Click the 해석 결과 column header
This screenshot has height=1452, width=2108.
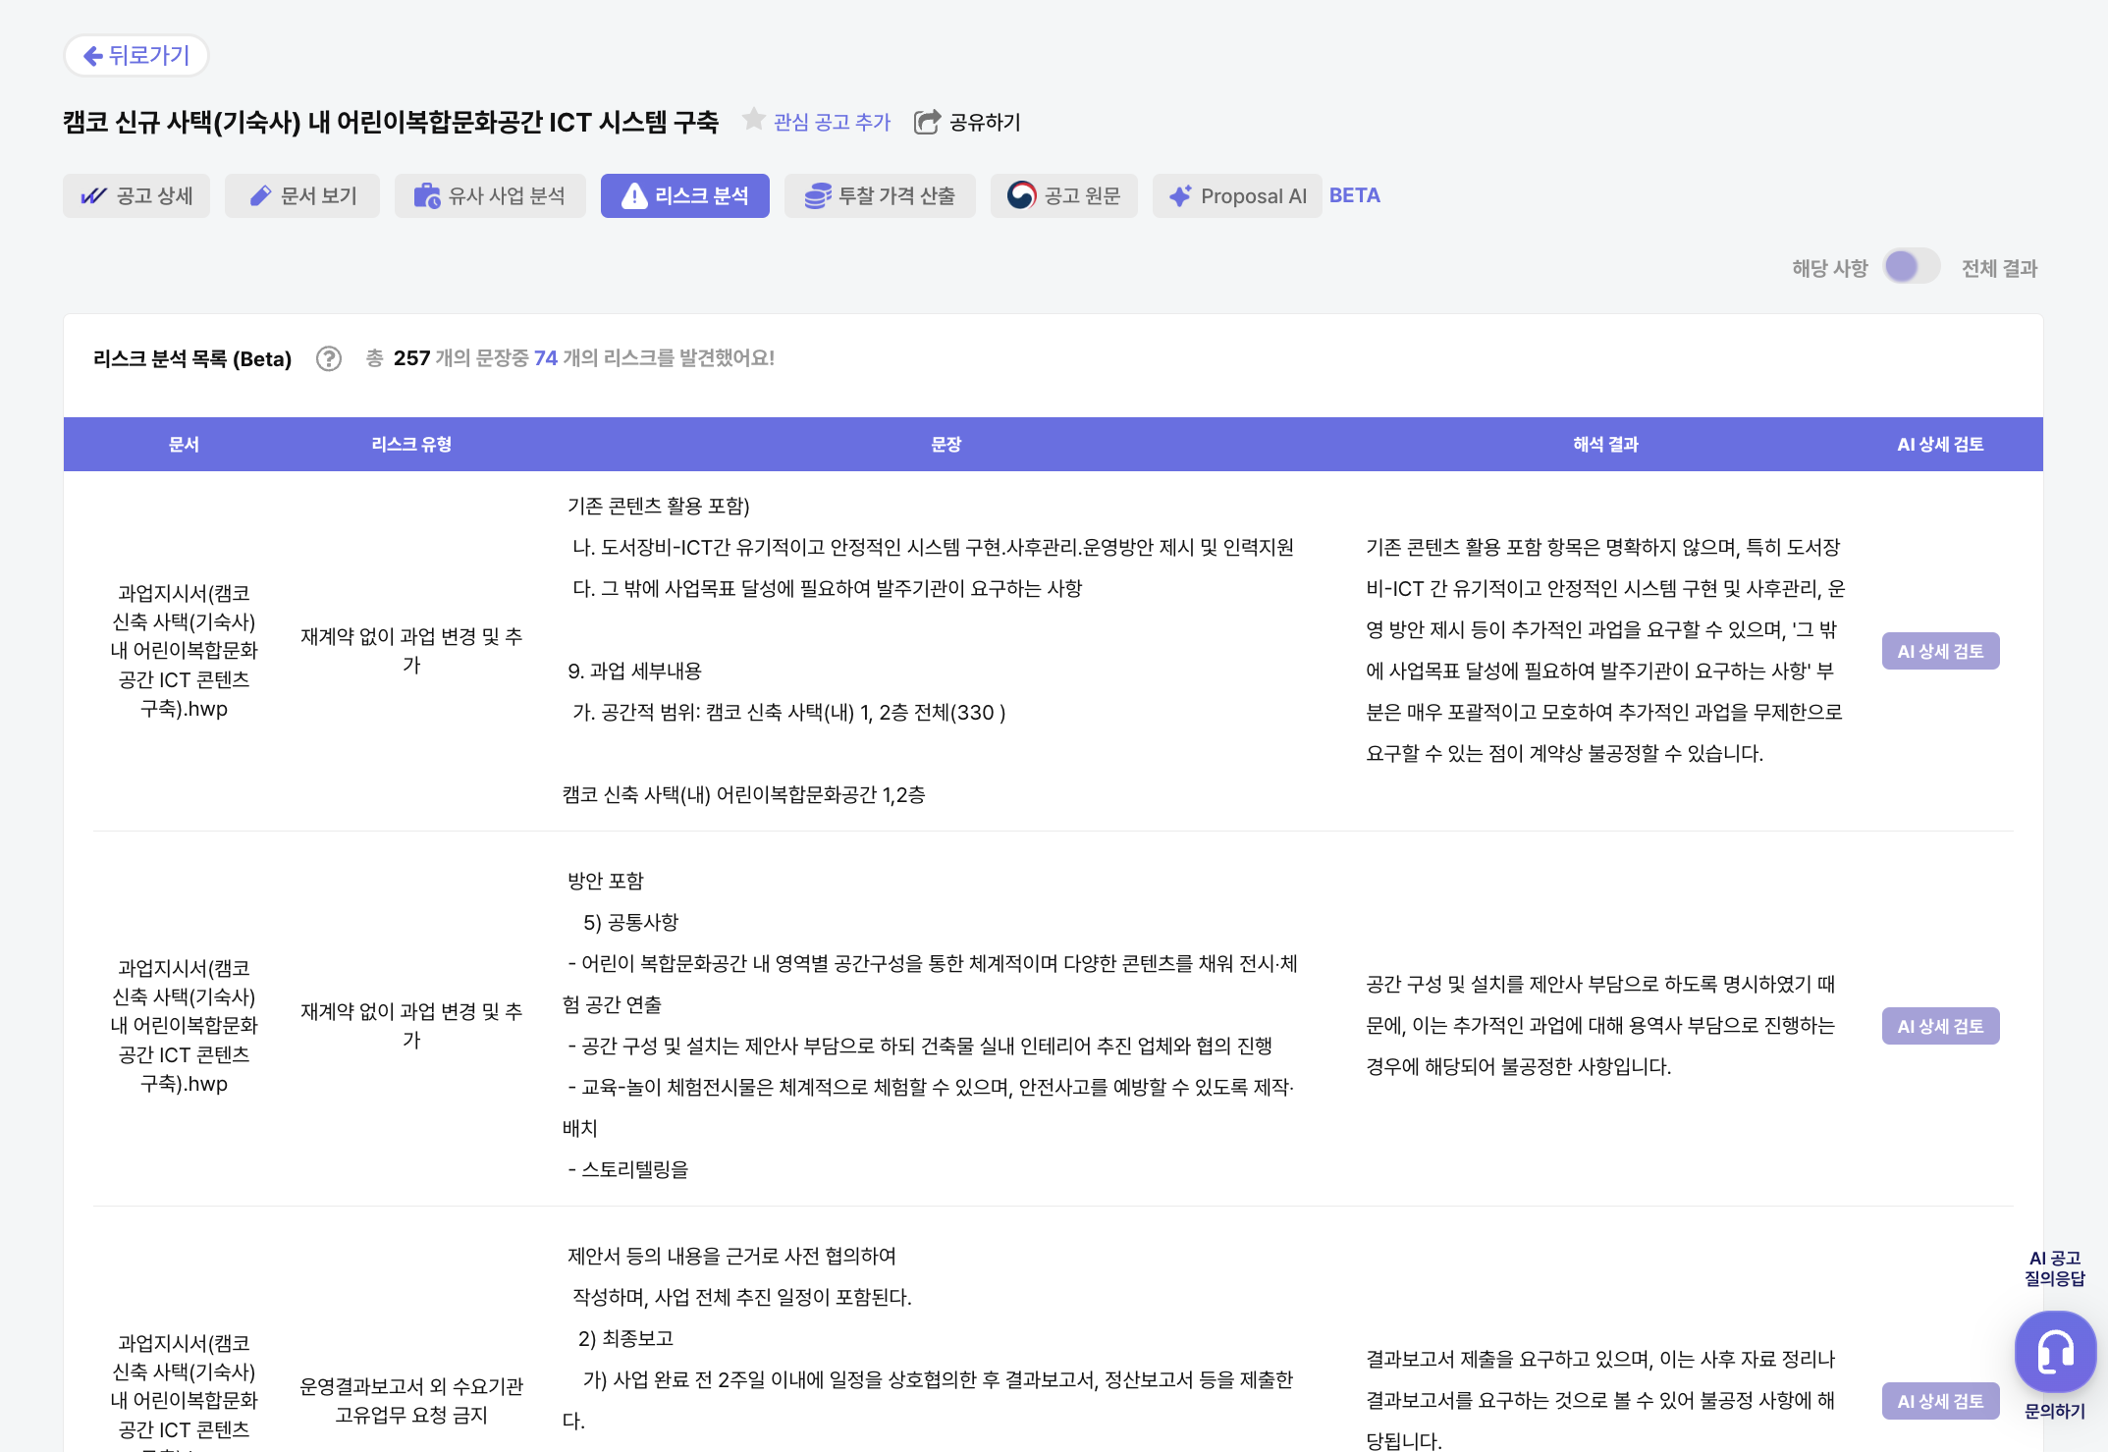[x=1605, y=445]
